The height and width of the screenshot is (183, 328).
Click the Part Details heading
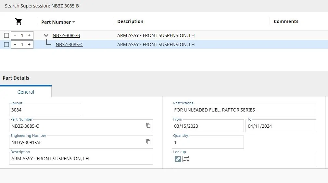(16, 78)
